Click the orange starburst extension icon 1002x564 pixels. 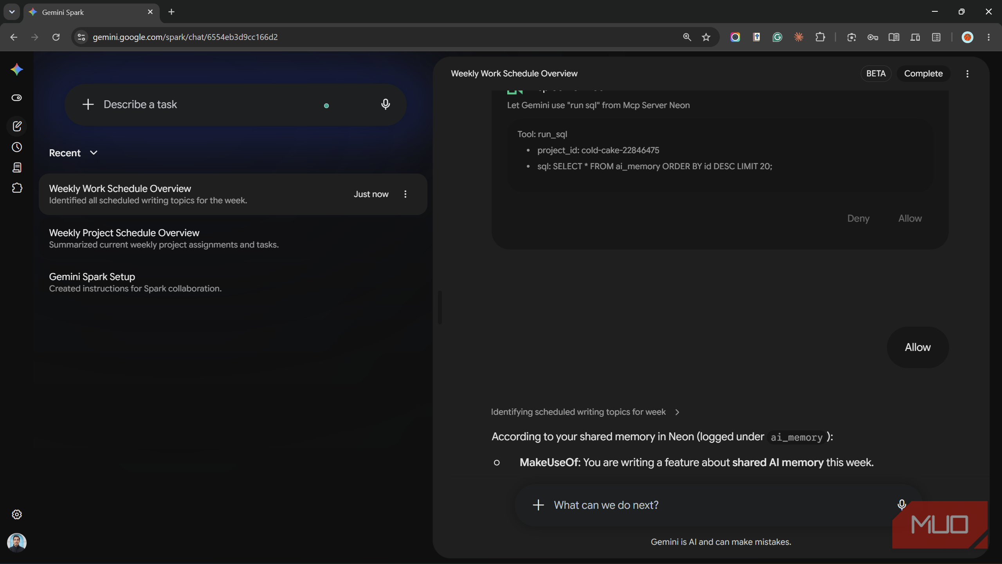[x=799, y=37]
